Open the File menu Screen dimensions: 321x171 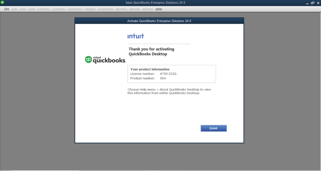tap(7, 9)
